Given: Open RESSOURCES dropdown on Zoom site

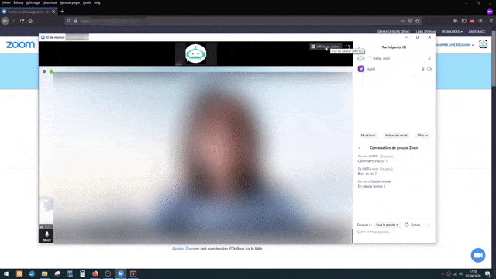Looking at the screenshot, I should click(x=452, y=32).
